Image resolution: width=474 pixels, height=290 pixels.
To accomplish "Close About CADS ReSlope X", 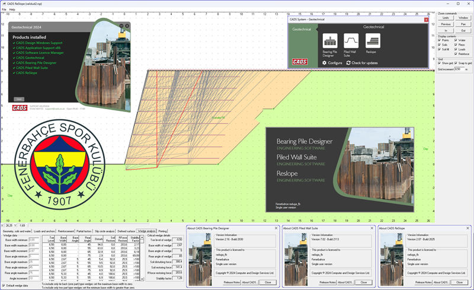I will (x=467, y=228).
